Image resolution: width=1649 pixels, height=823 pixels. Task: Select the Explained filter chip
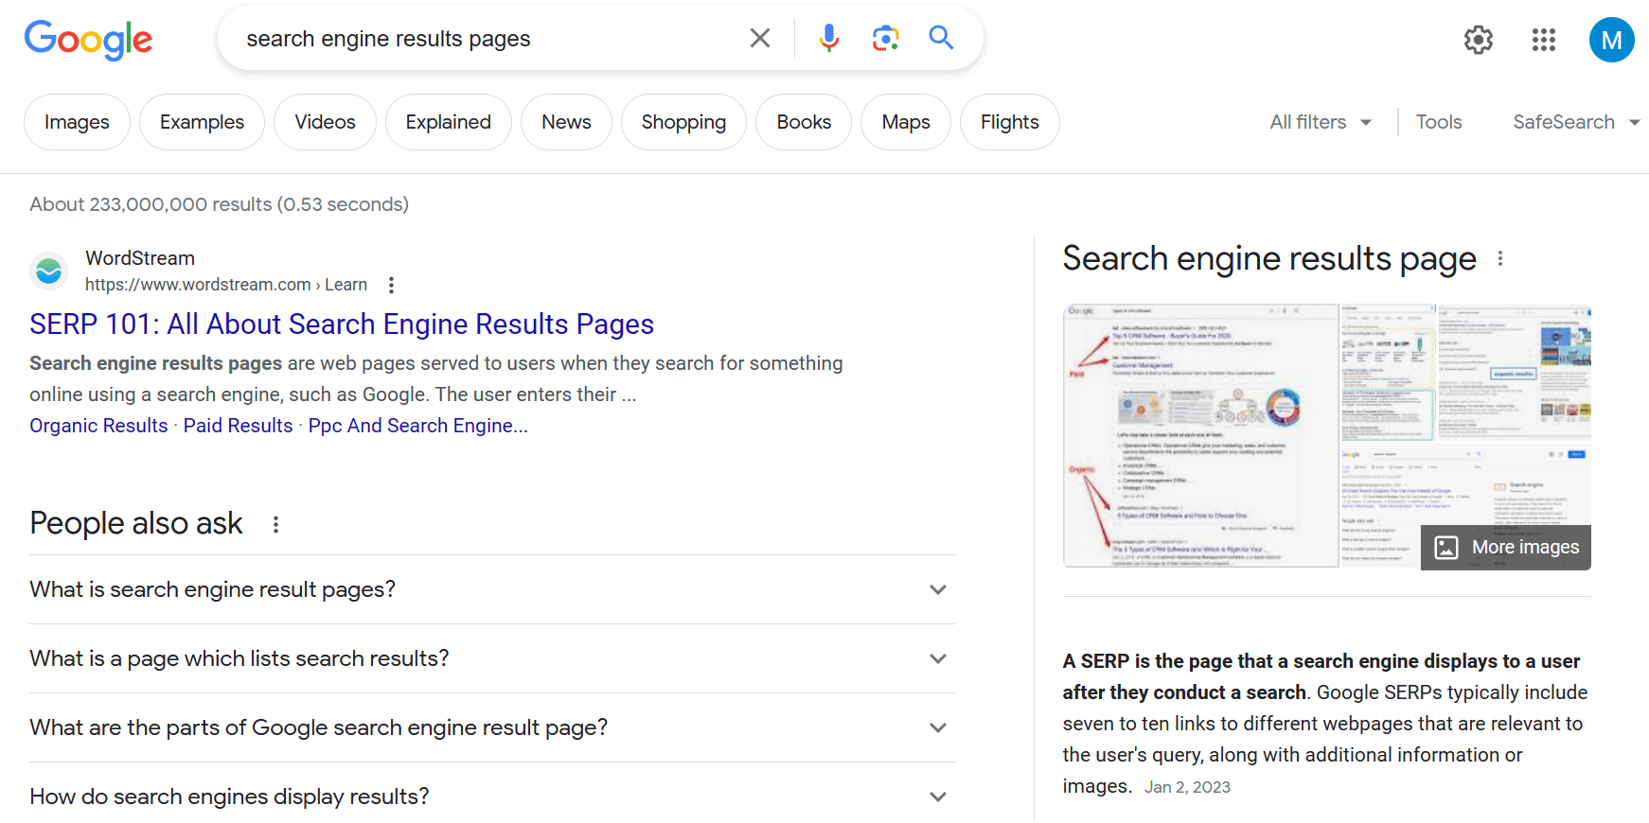tap(449, 122)
